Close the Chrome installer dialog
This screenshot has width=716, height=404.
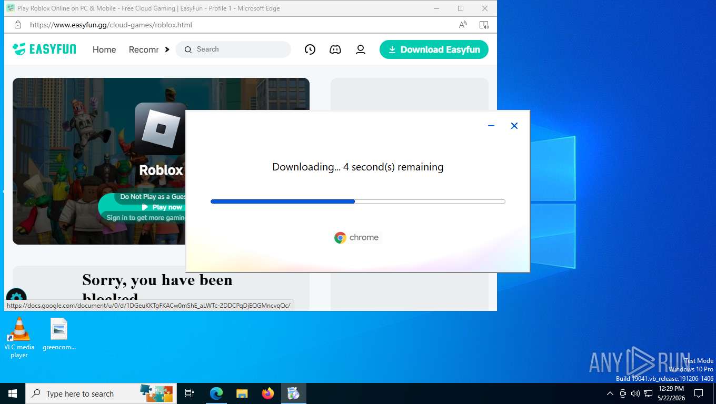514,126
